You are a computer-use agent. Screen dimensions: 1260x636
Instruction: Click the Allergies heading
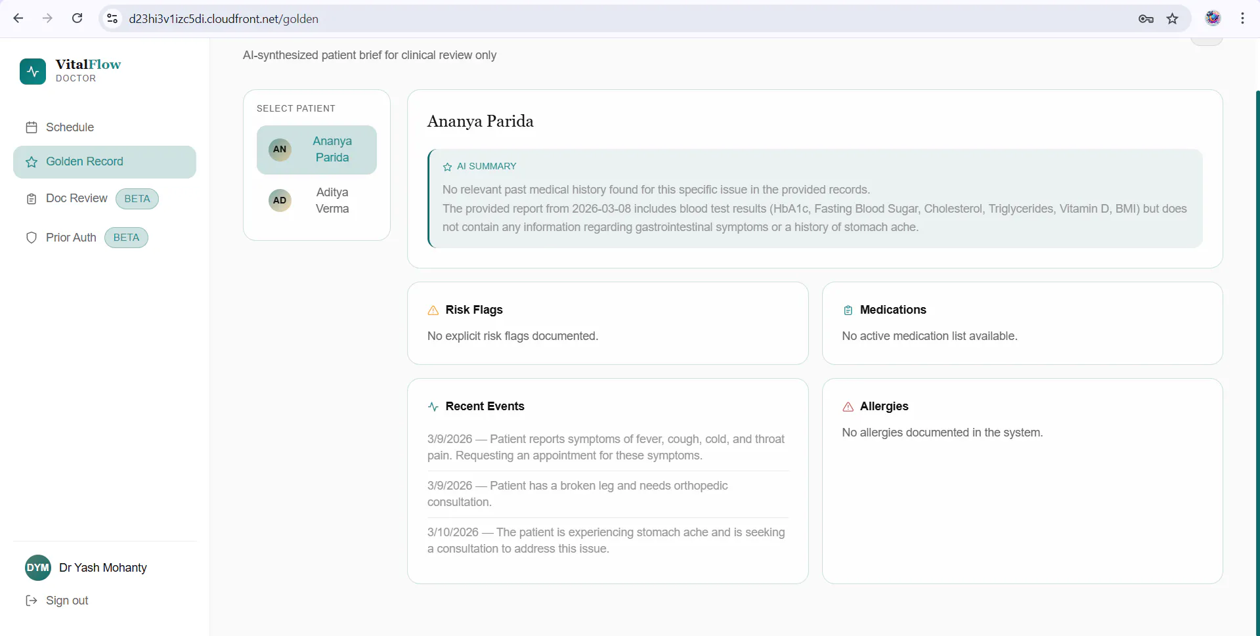click(884, 406)
